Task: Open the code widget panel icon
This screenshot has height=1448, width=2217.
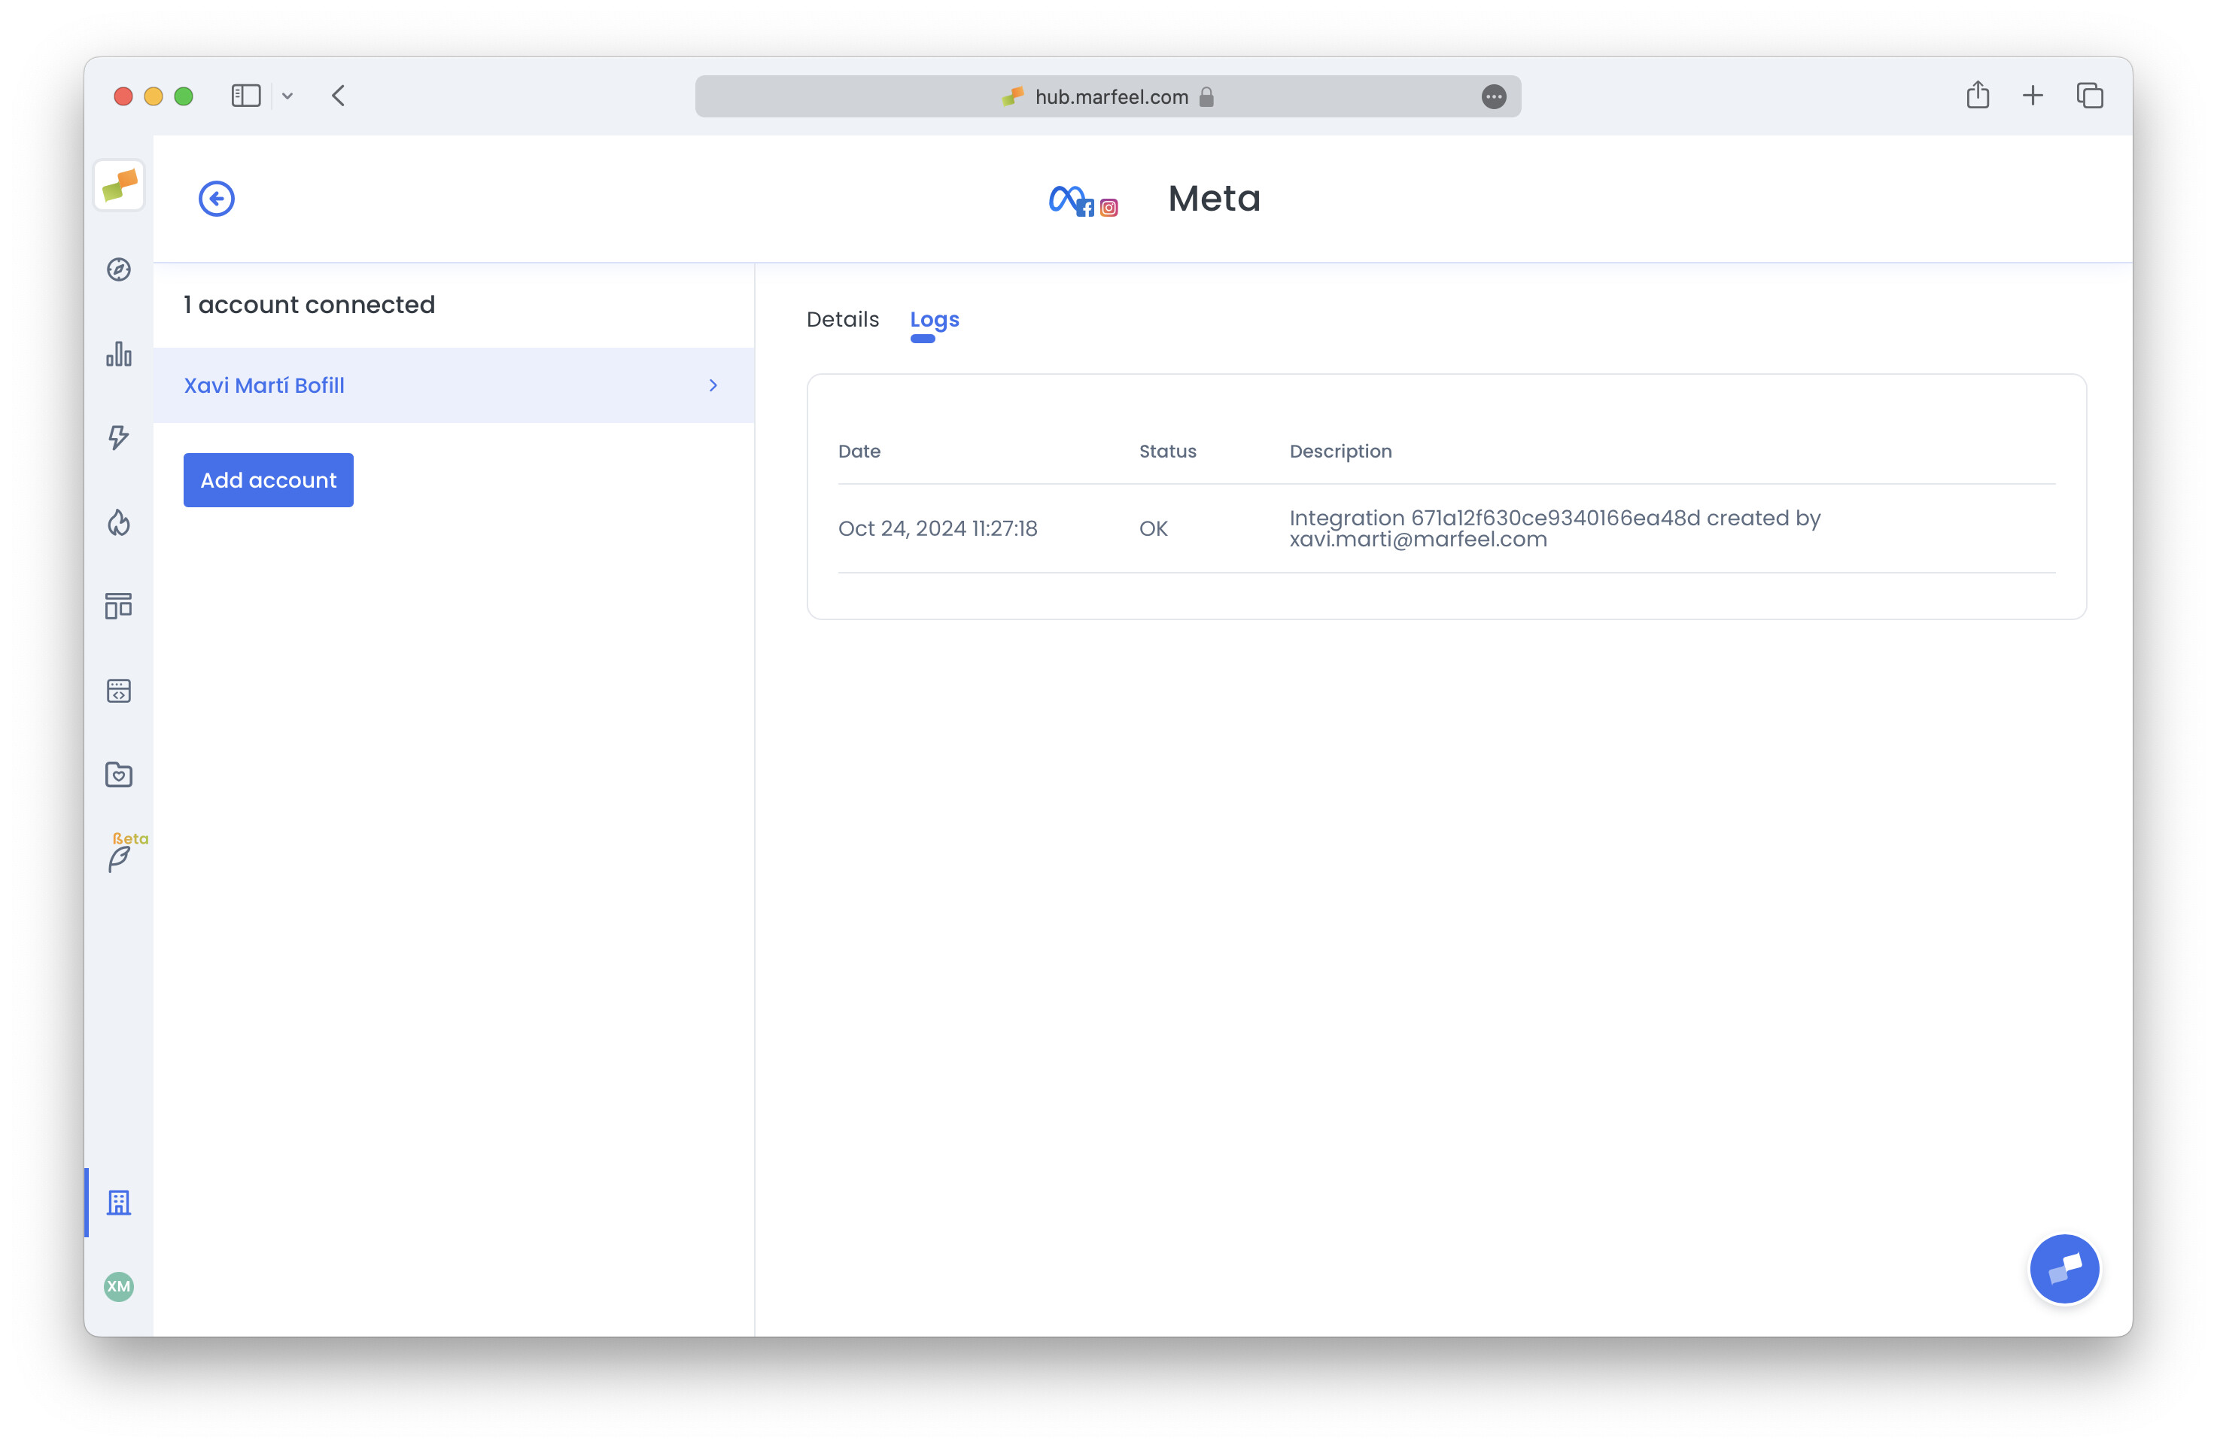Action: [x=118, y=690]
